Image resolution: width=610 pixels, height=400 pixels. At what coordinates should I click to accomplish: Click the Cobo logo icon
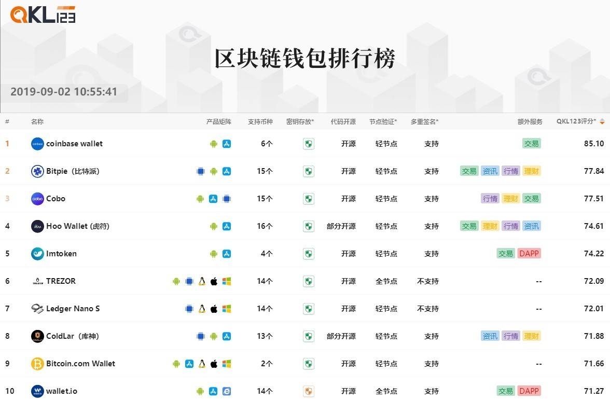(x=37, y=199)
